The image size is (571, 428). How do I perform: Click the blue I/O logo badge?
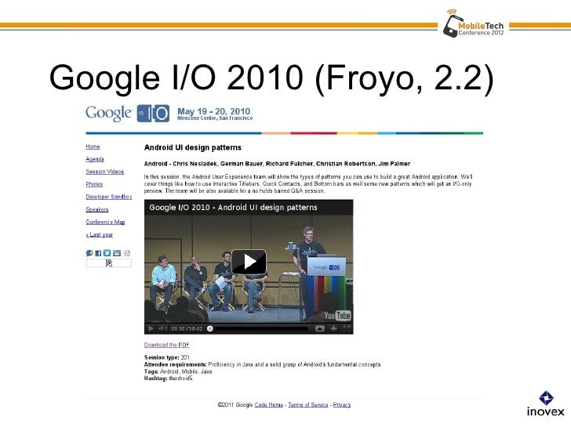click(153, 114)
